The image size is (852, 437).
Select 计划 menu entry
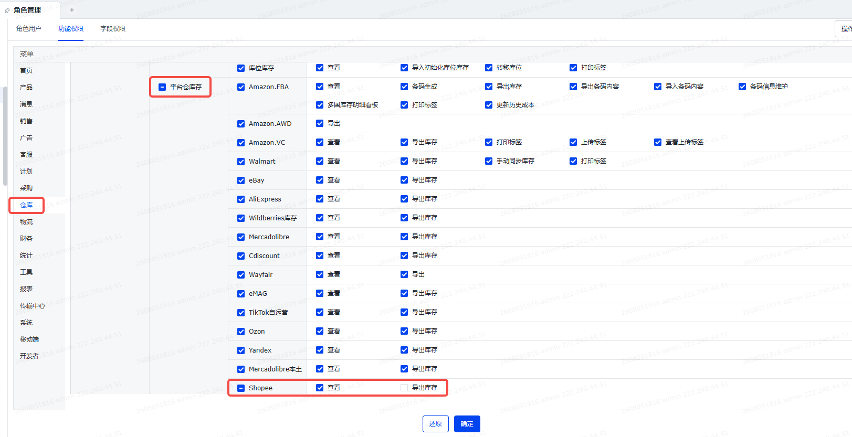26,172
